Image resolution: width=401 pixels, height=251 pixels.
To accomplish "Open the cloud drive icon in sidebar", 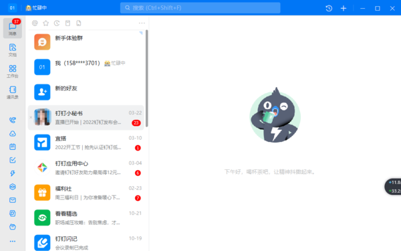I will [13, 133].
